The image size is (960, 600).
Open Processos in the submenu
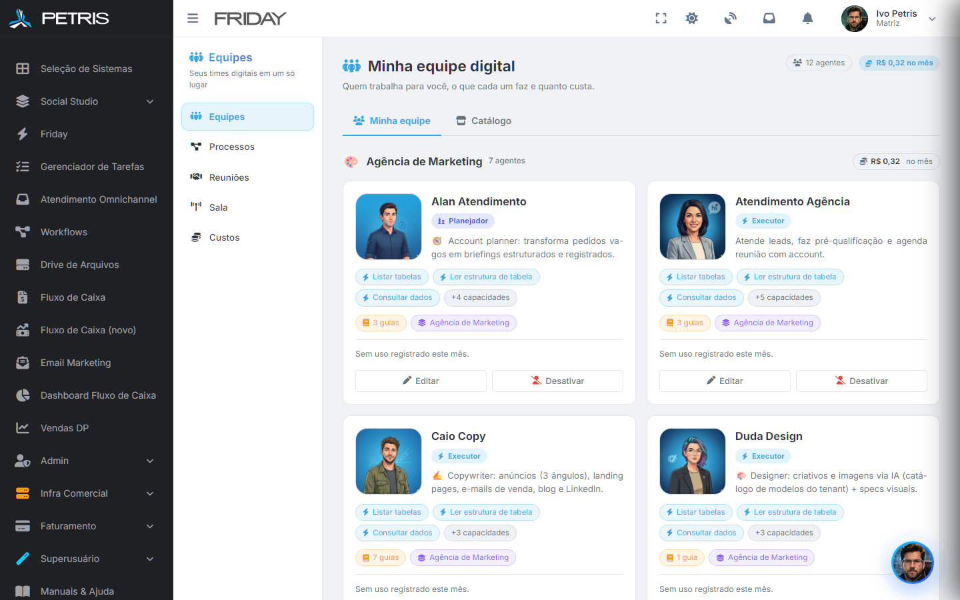(247, 147)
